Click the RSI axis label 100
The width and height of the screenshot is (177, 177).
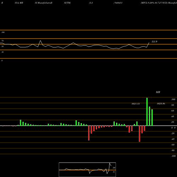point(3,32)
